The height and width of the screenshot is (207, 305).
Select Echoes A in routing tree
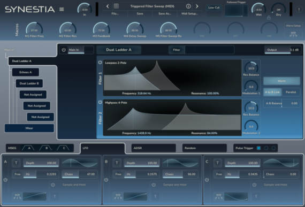point(26,72)
